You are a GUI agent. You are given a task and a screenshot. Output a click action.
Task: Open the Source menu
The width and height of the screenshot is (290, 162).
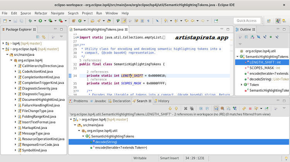click(26, 13)
